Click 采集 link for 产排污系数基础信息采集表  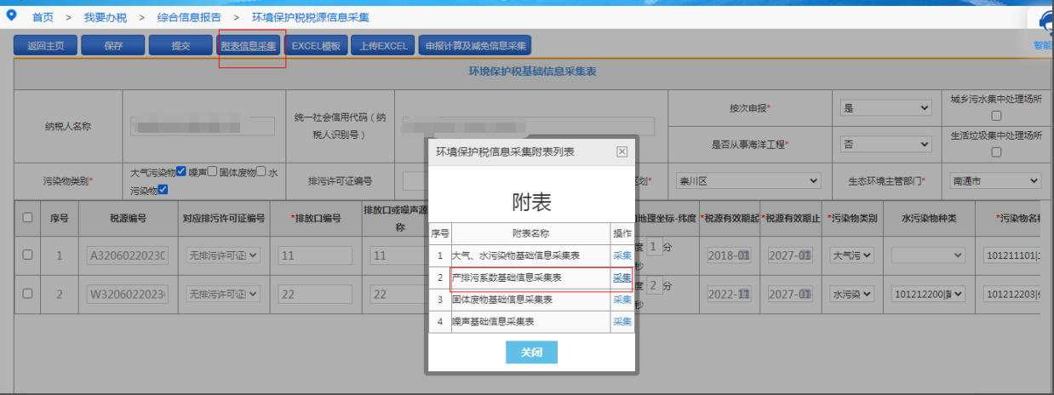pyautogui.click(x=622, y=278)
